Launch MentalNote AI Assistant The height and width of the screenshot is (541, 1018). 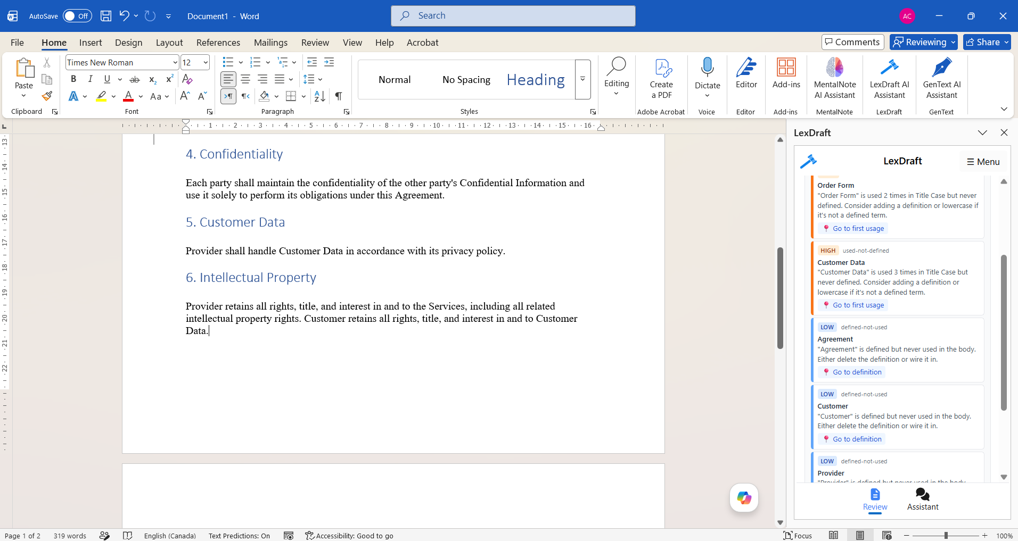834,79
